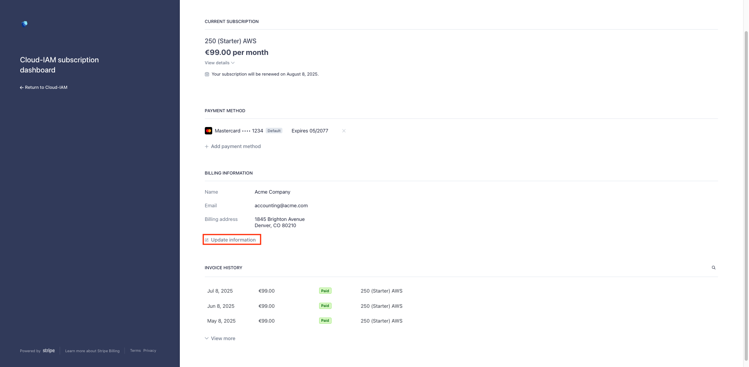Screen dimensions: 749x367
Task: Return to Cloud-IAM link
Action: click(44, 87)
